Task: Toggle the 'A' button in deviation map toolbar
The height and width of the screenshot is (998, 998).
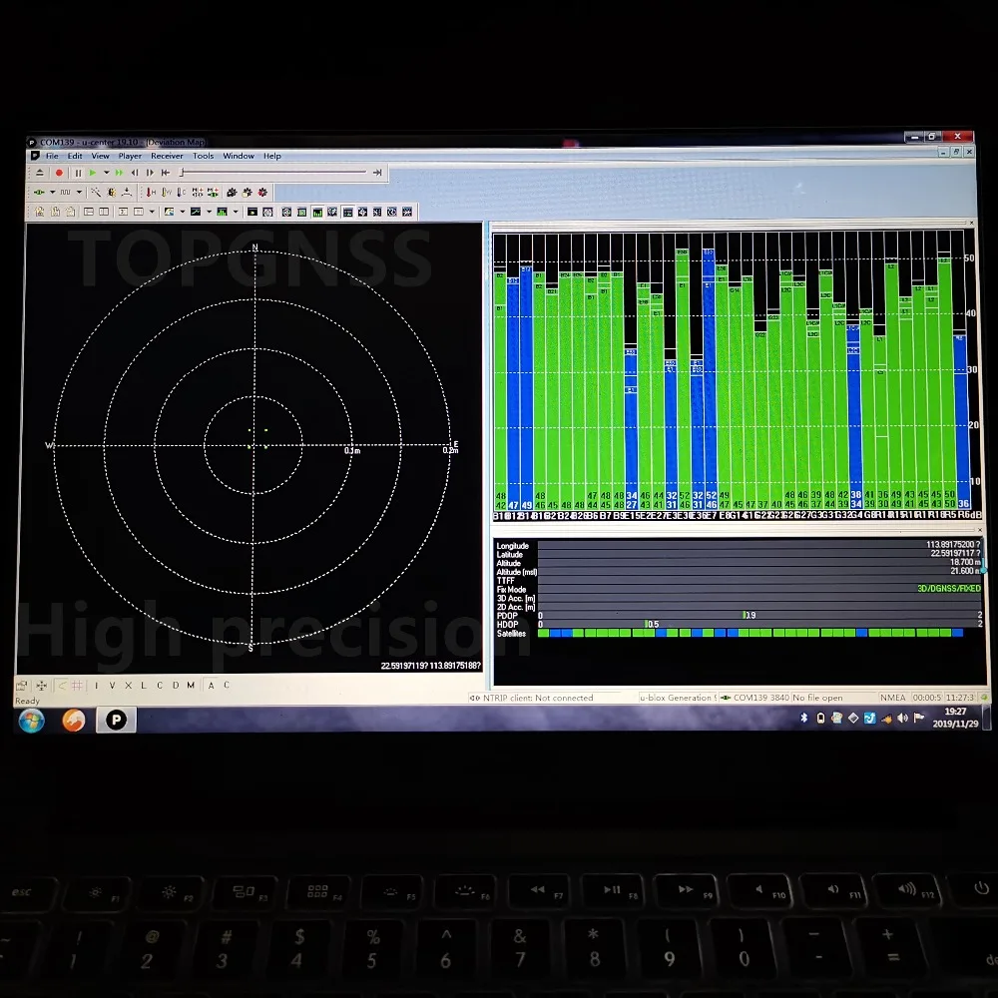Action: coord(212,686)
